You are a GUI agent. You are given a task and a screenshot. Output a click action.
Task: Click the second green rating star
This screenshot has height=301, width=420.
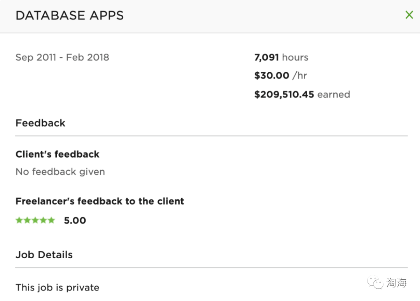pyautogui.click(x=27, y=220)
